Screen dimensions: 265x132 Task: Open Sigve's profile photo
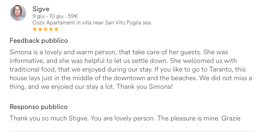tap(18, 13)
